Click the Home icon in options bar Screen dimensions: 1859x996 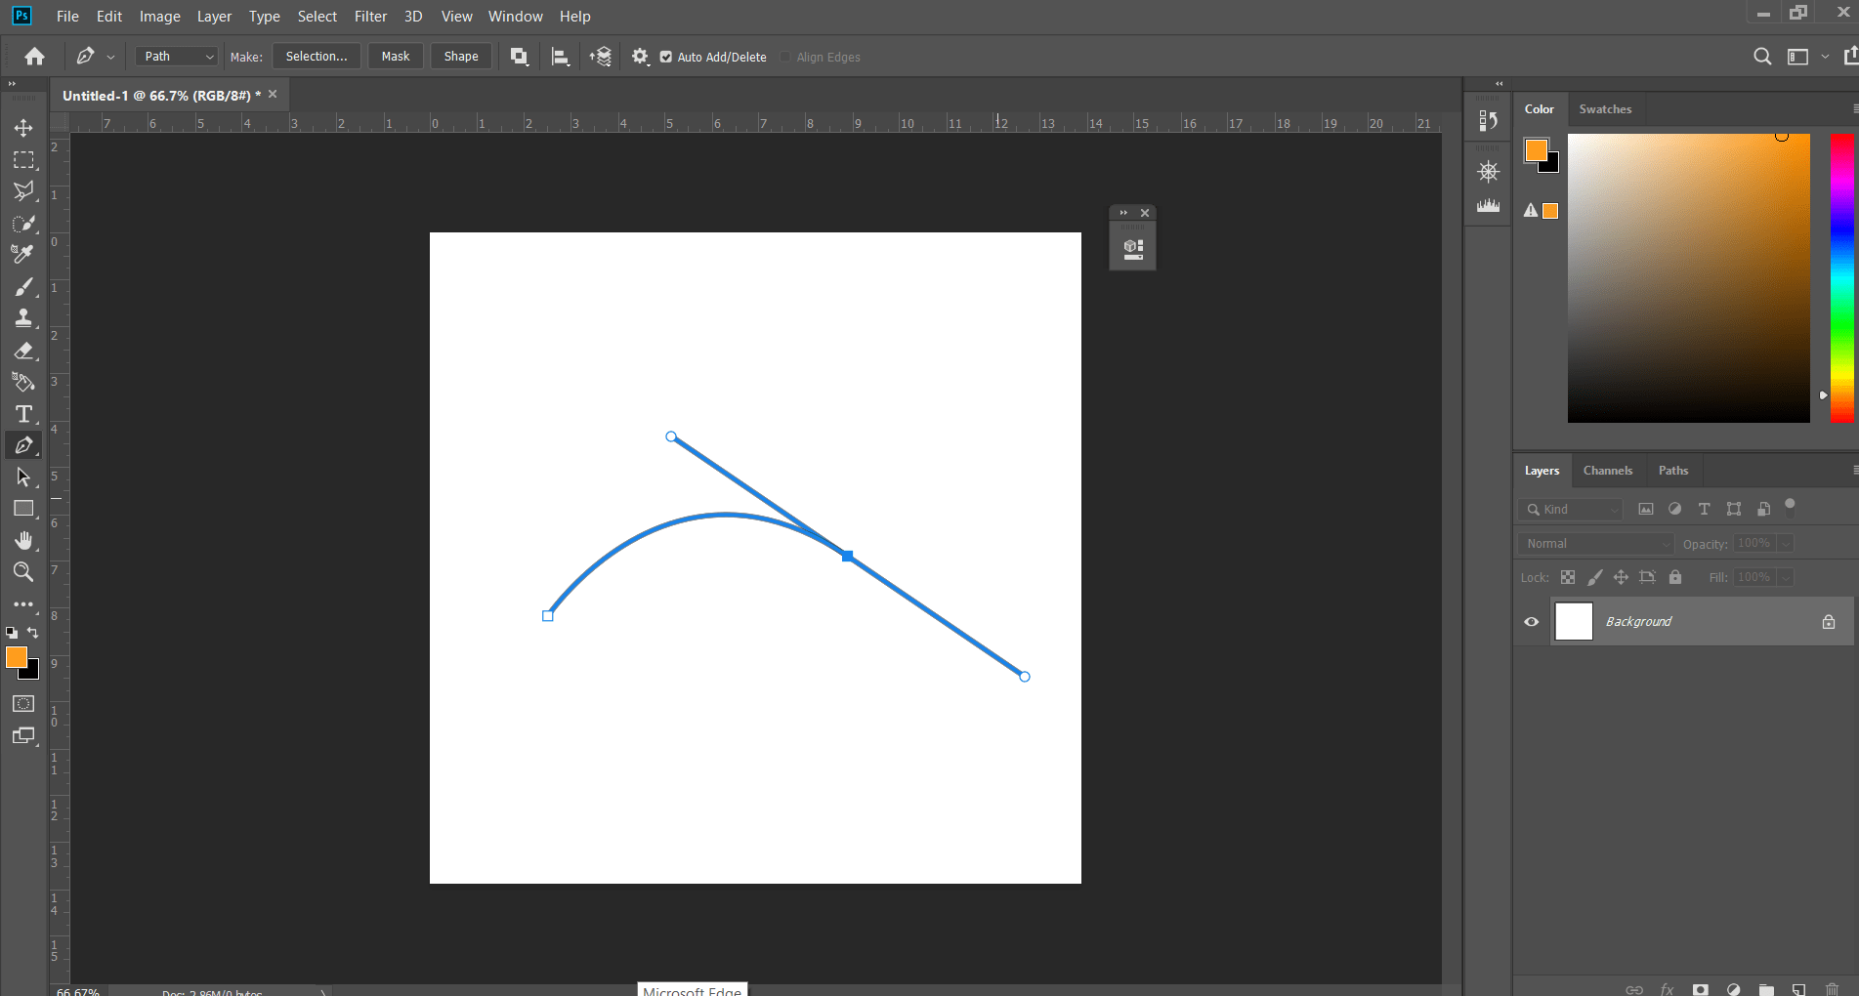point(34,57)
